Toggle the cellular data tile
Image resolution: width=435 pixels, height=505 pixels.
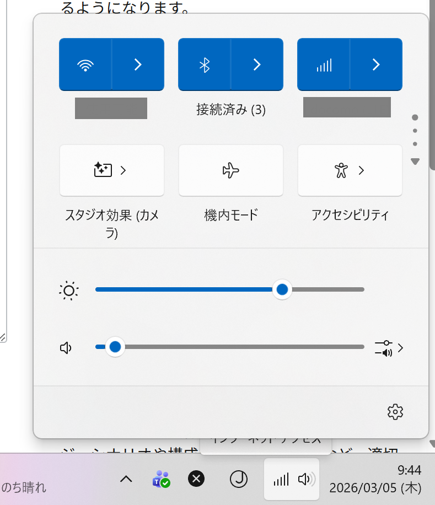(x=324, y=65)
